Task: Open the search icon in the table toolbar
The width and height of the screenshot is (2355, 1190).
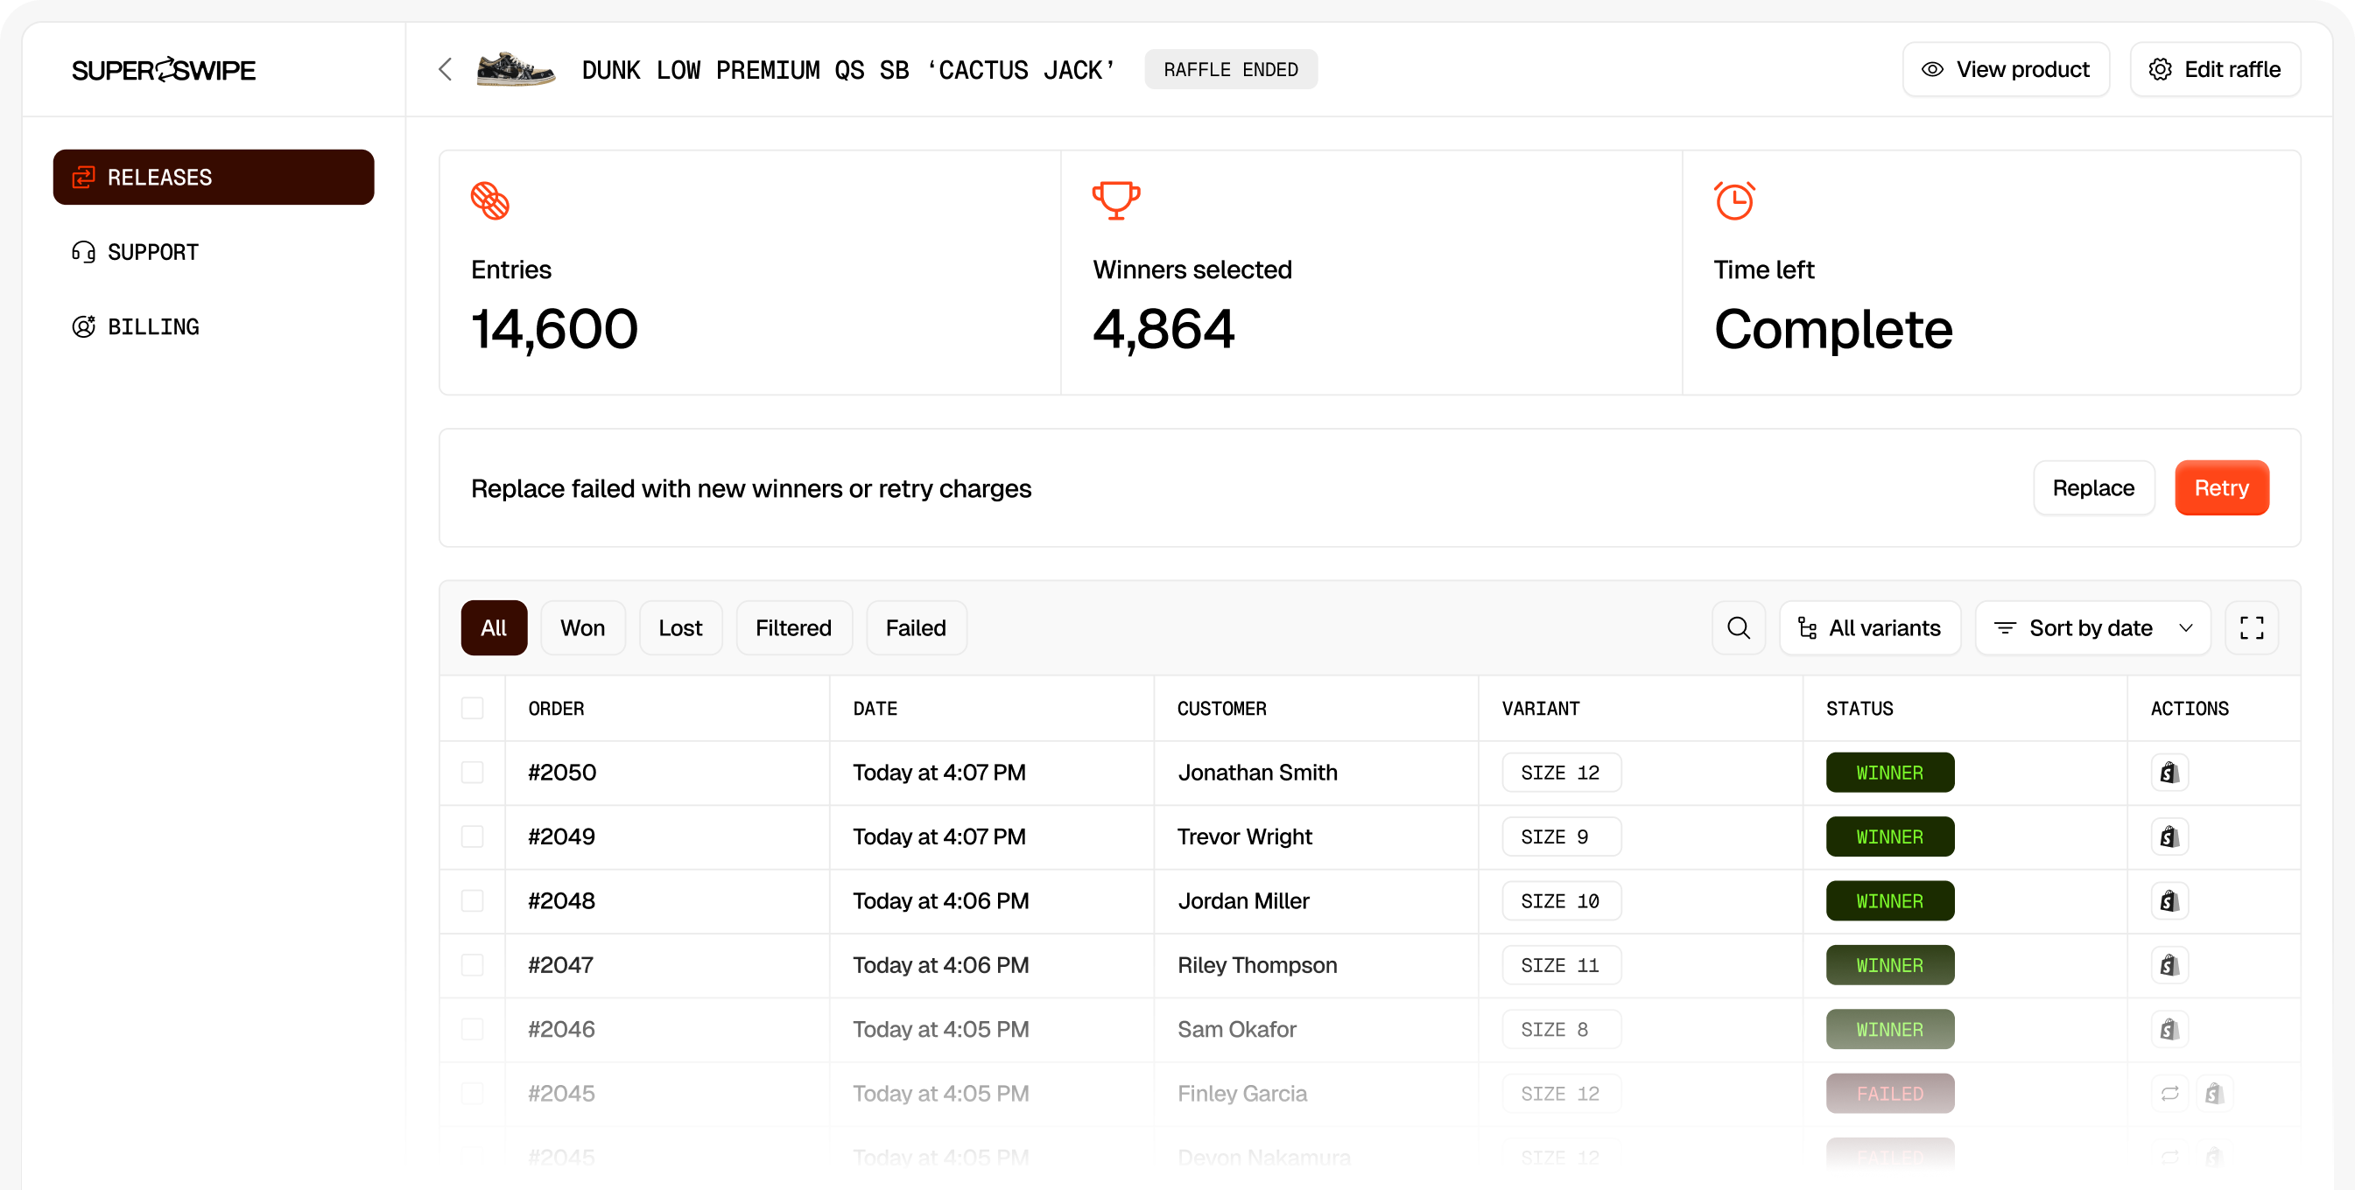Action: [1738, 628]
